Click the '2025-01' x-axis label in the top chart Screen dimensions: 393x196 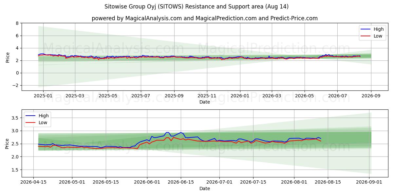coord(43,96)
